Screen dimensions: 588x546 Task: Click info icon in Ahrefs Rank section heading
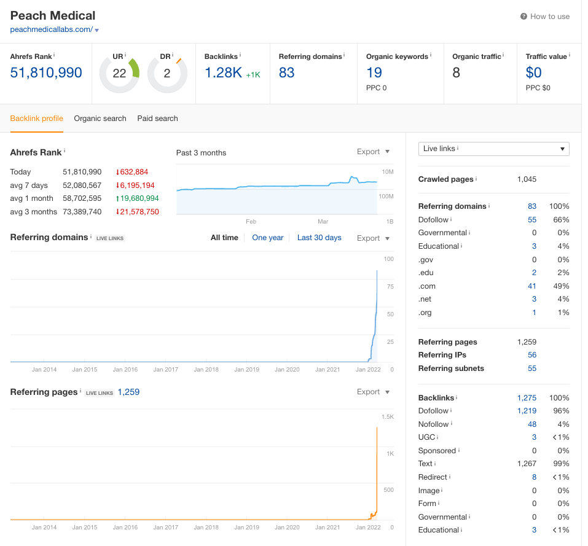point(65,150)
